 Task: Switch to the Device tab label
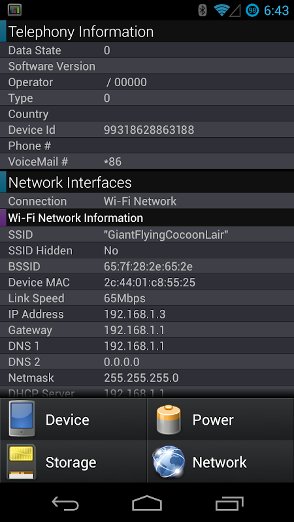[x=67, y=420]
